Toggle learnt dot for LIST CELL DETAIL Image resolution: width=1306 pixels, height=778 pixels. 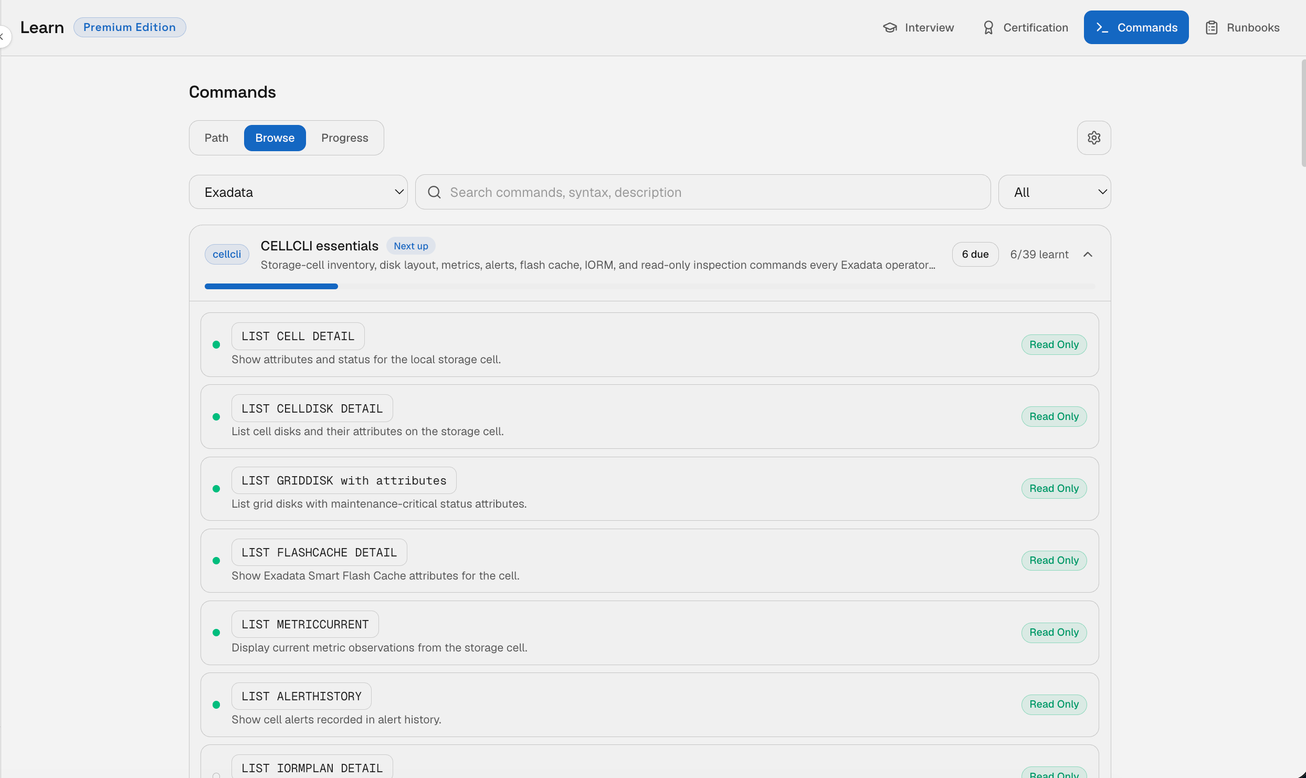(x=216, y=345)
